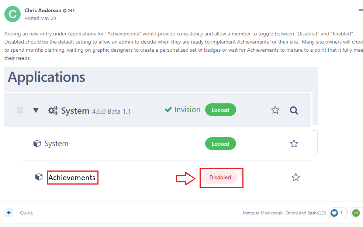The width and height of the screenshot is (363, 227).
Task: Click the Quote button below the post
Action: (27, 213)
